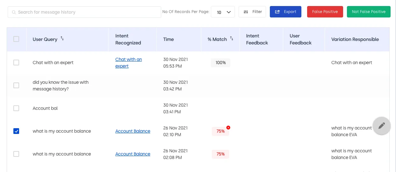Check the 'Chat with an expert' row checkbox
Image resolution: width=396 pixels, height=172 pixels.
16,63
